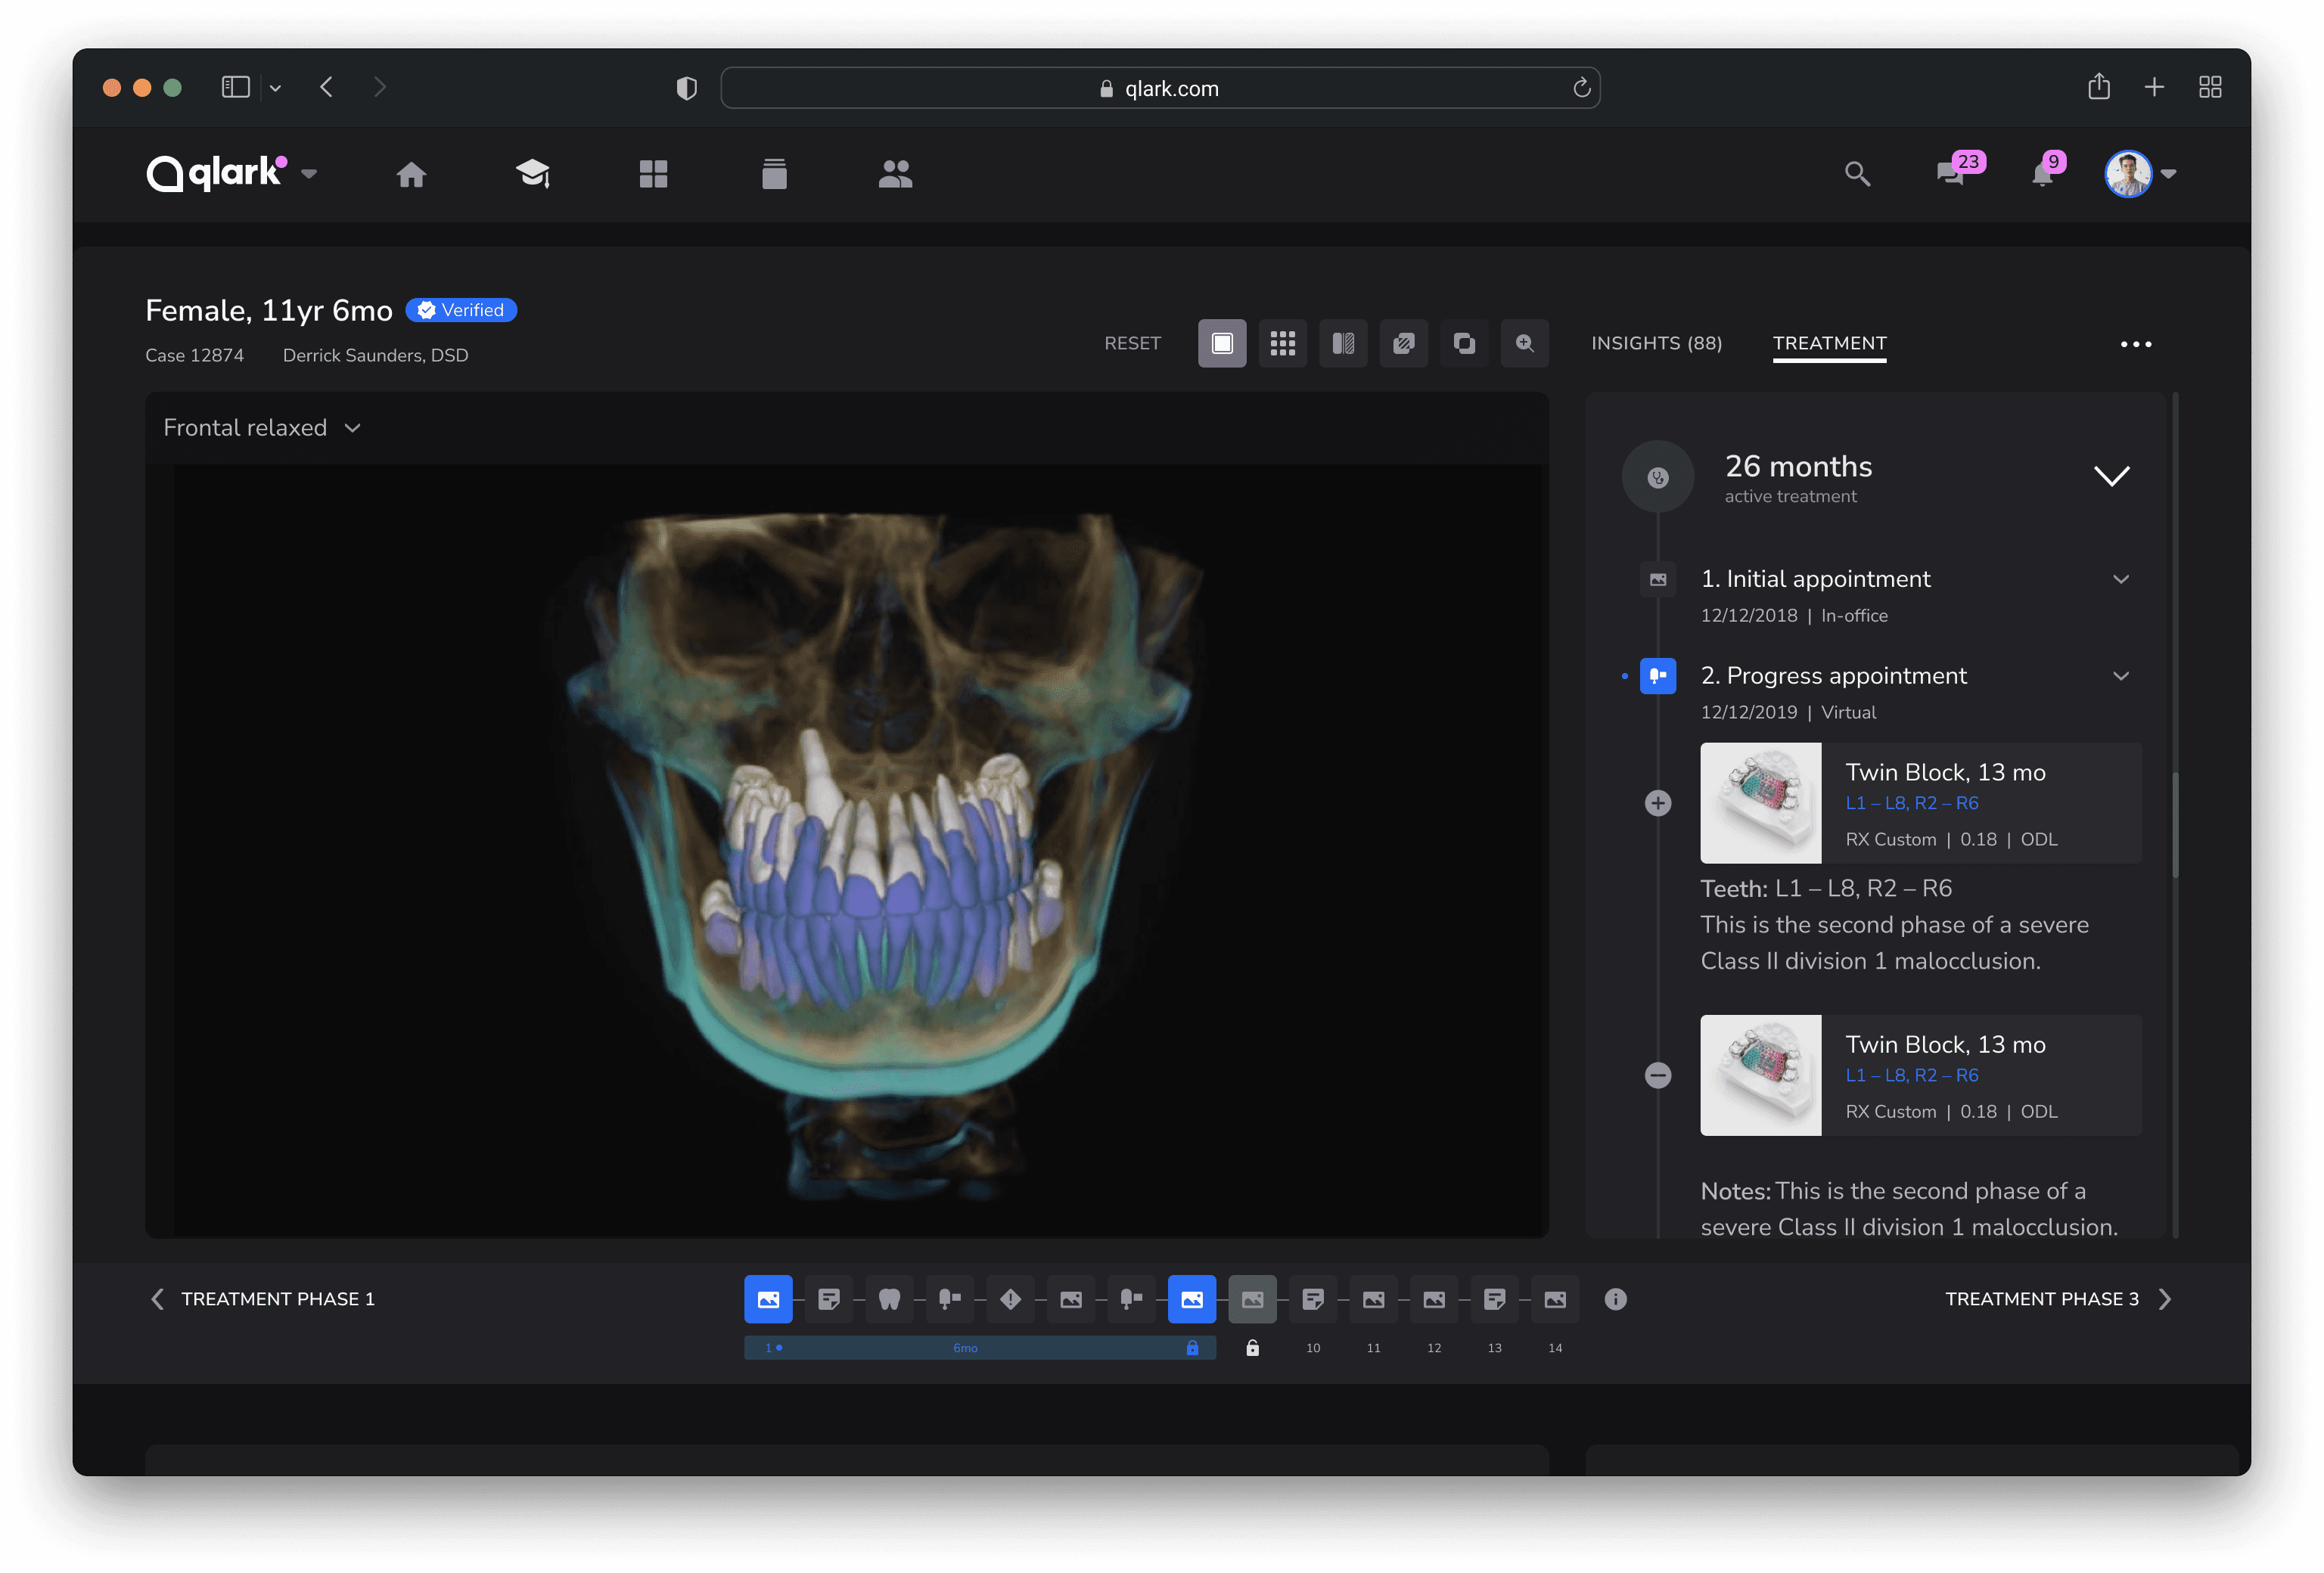Click the RESET button
Image resolution: width=2324 pixels, height=1573 pixels.
[x=1132, y=344]
